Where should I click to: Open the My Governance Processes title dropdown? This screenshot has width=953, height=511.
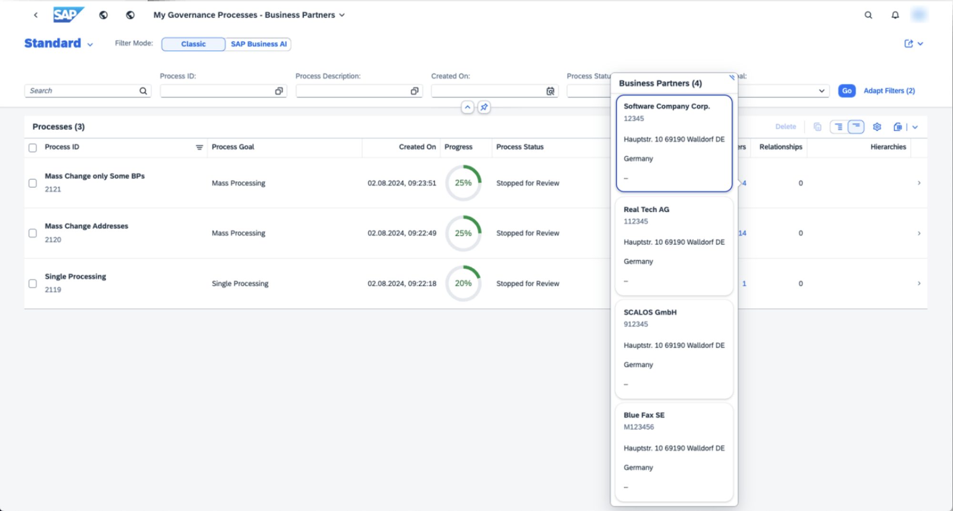tap(342, 15)
